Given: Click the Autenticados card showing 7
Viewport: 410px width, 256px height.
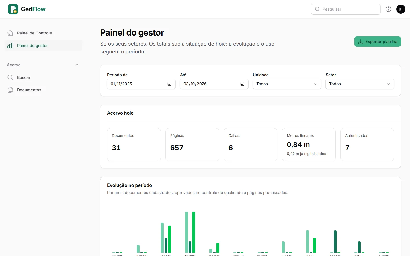Looking at the screenshot, I should pyautogui.click(x=367, y=144).
